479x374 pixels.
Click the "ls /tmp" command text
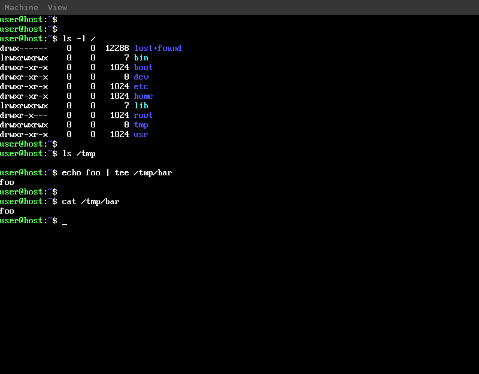click(x=79, y=154)
